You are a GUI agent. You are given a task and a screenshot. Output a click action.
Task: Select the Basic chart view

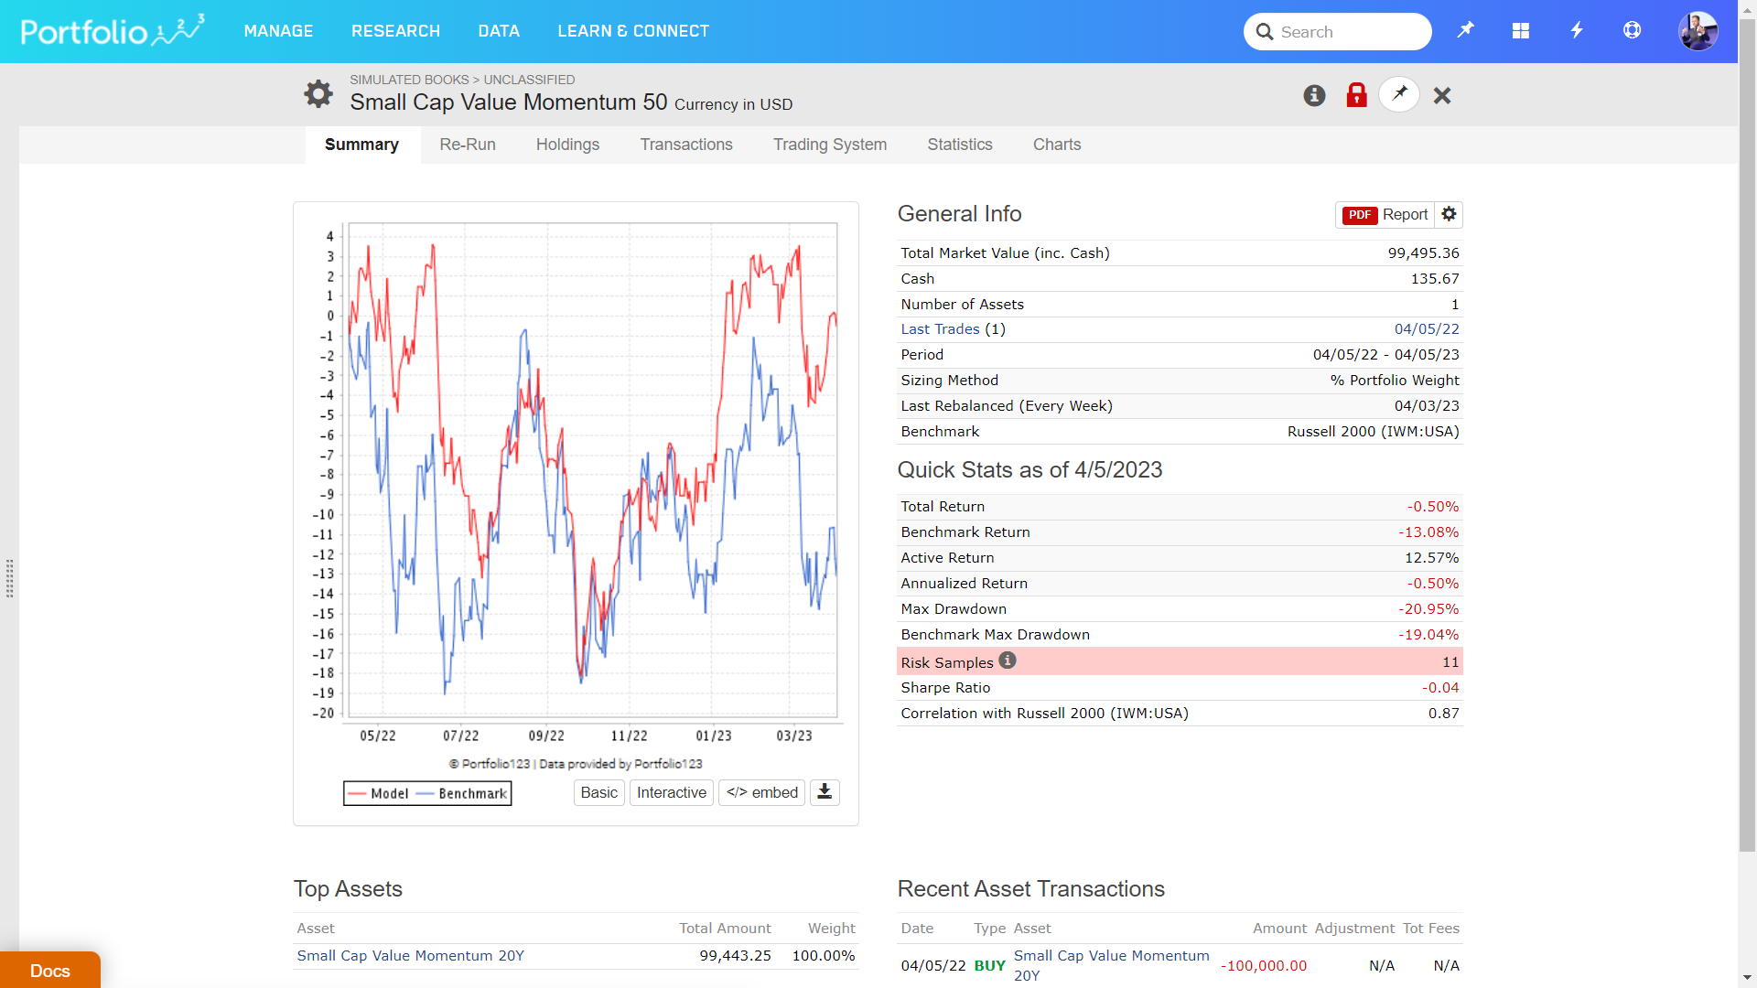point(598,792)
